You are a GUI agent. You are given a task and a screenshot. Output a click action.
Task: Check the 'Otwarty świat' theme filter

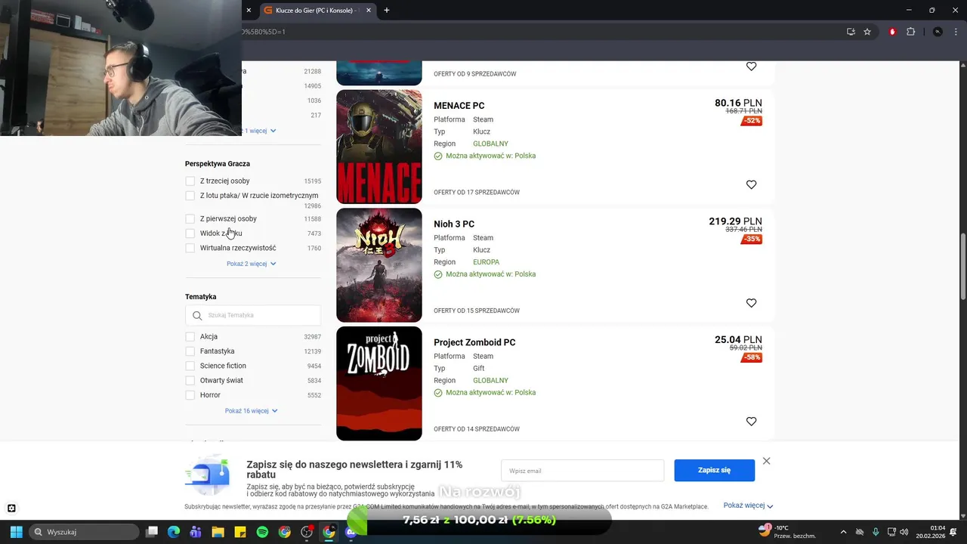(x=190, y=381)
